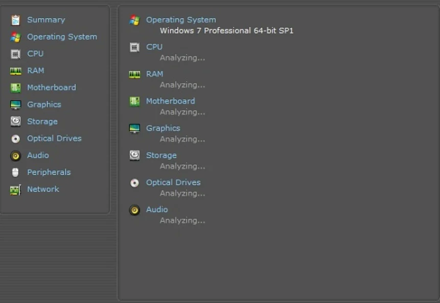The height and width of the screenshot is (303, 440).
Task: Click the Windows flag icon beside sidebar Operating System
Action: pos(15,37)
